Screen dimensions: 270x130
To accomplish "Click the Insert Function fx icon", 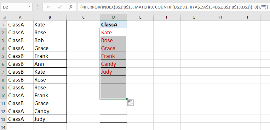I will [x=71, y=6].
